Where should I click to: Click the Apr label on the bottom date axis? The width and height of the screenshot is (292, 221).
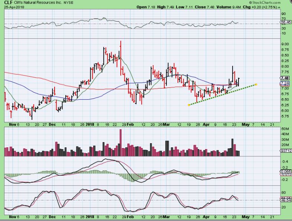coord(206,217)
